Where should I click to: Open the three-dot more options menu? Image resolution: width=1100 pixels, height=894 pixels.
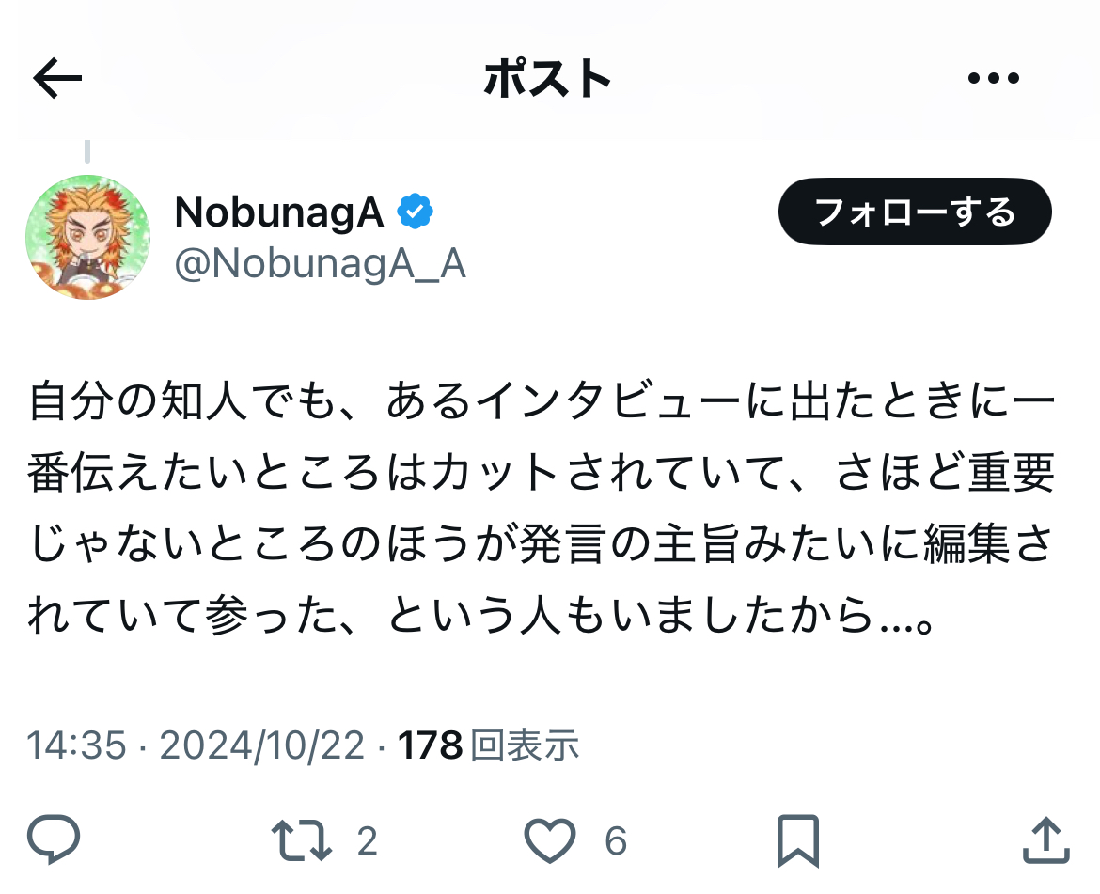coord(994,78)
